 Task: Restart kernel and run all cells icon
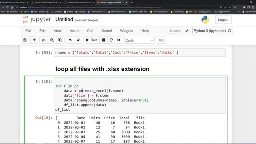[x=119, y=40]
